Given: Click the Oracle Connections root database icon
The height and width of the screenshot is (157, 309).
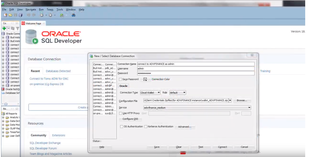Looking at the screenshot, I should coord(3,33).
